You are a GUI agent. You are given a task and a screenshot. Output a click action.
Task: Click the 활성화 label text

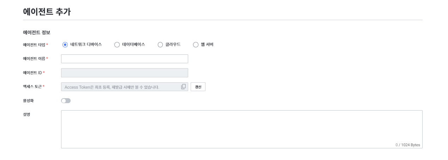[x=28, y=101]
